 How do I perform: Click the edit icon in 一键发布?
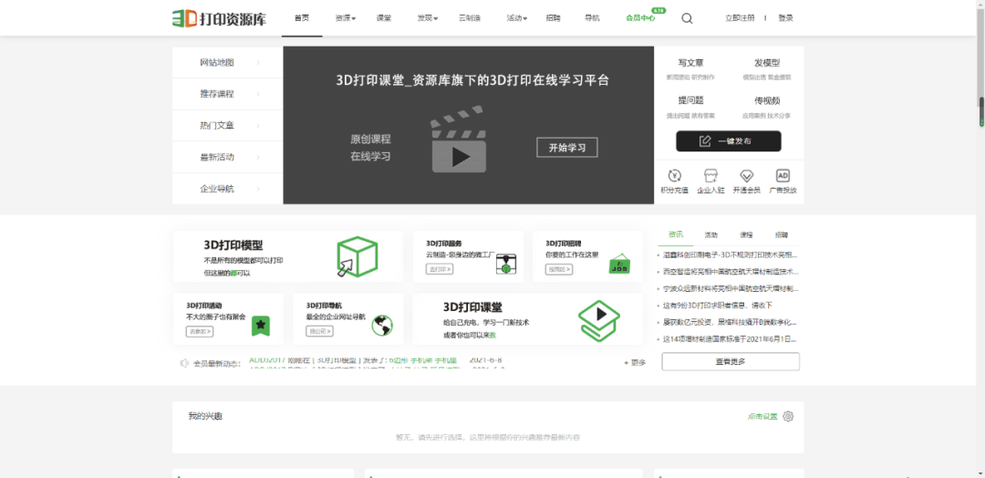click(x=705, y=140)
